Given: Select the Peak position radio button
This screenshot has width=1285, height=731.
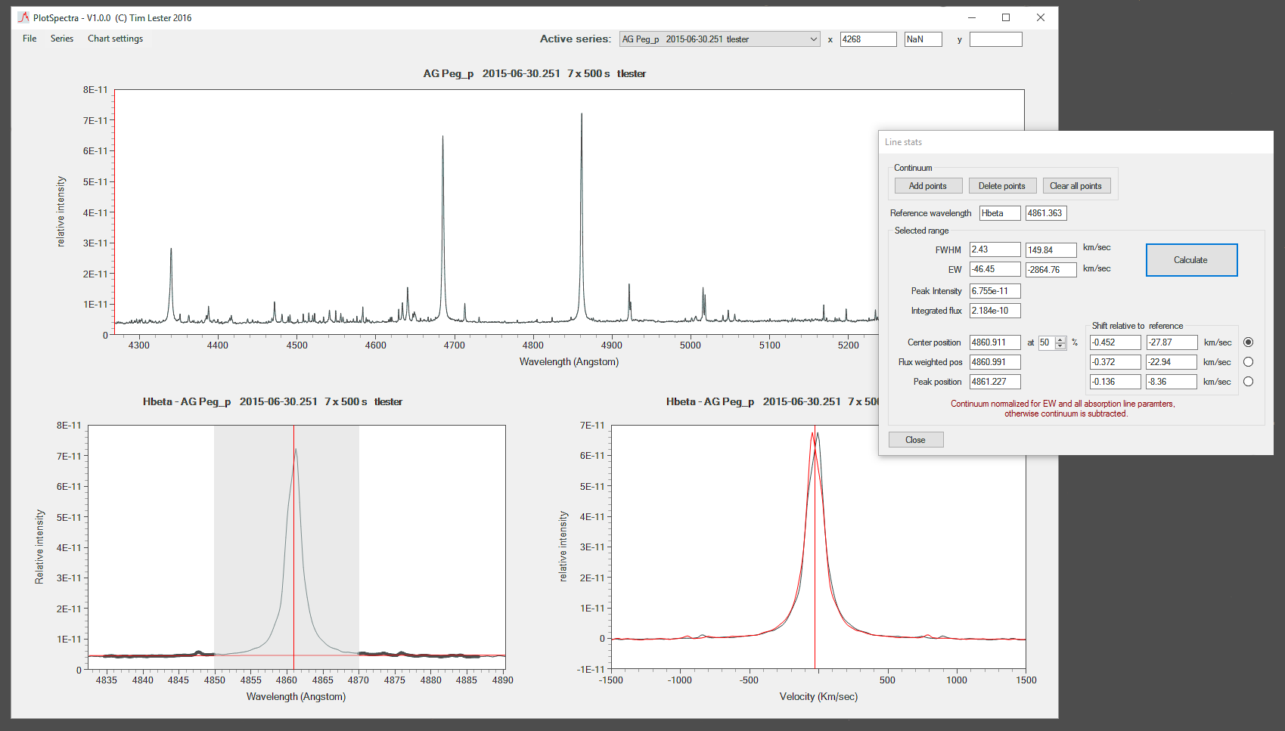Looking at the screenshot, I should tap(1248, 382).
